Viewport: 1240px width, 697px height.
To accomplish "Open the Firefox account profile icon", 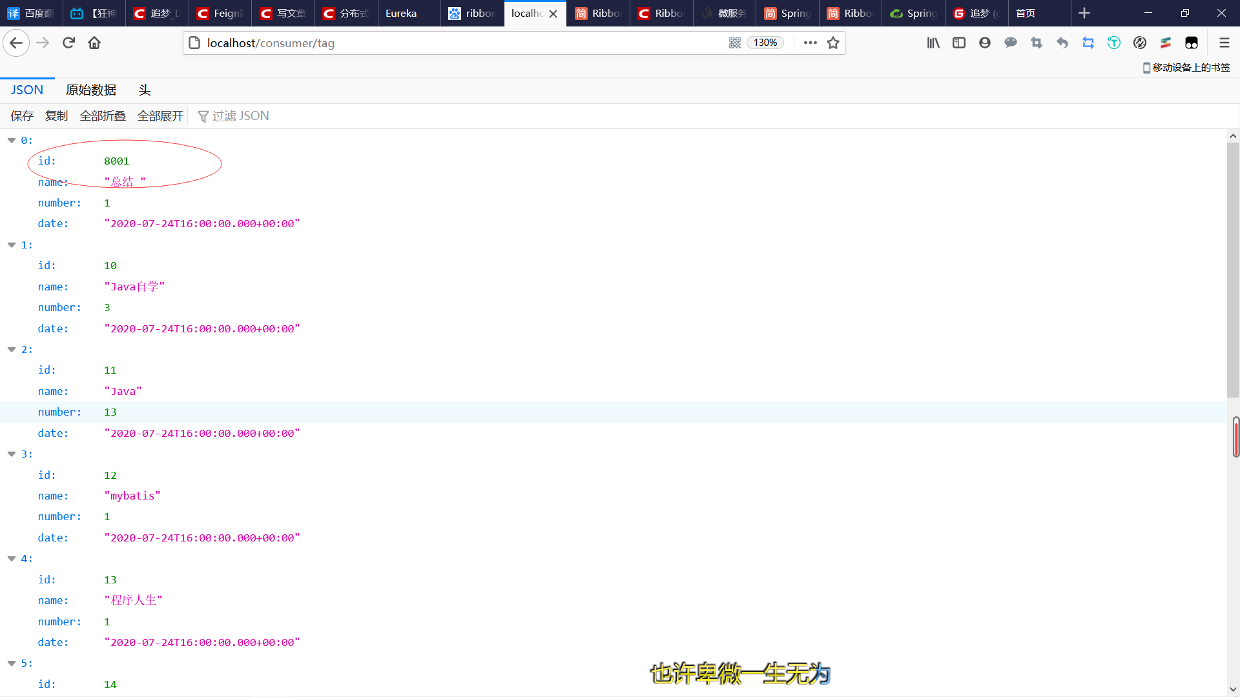I will coord(985,43).
